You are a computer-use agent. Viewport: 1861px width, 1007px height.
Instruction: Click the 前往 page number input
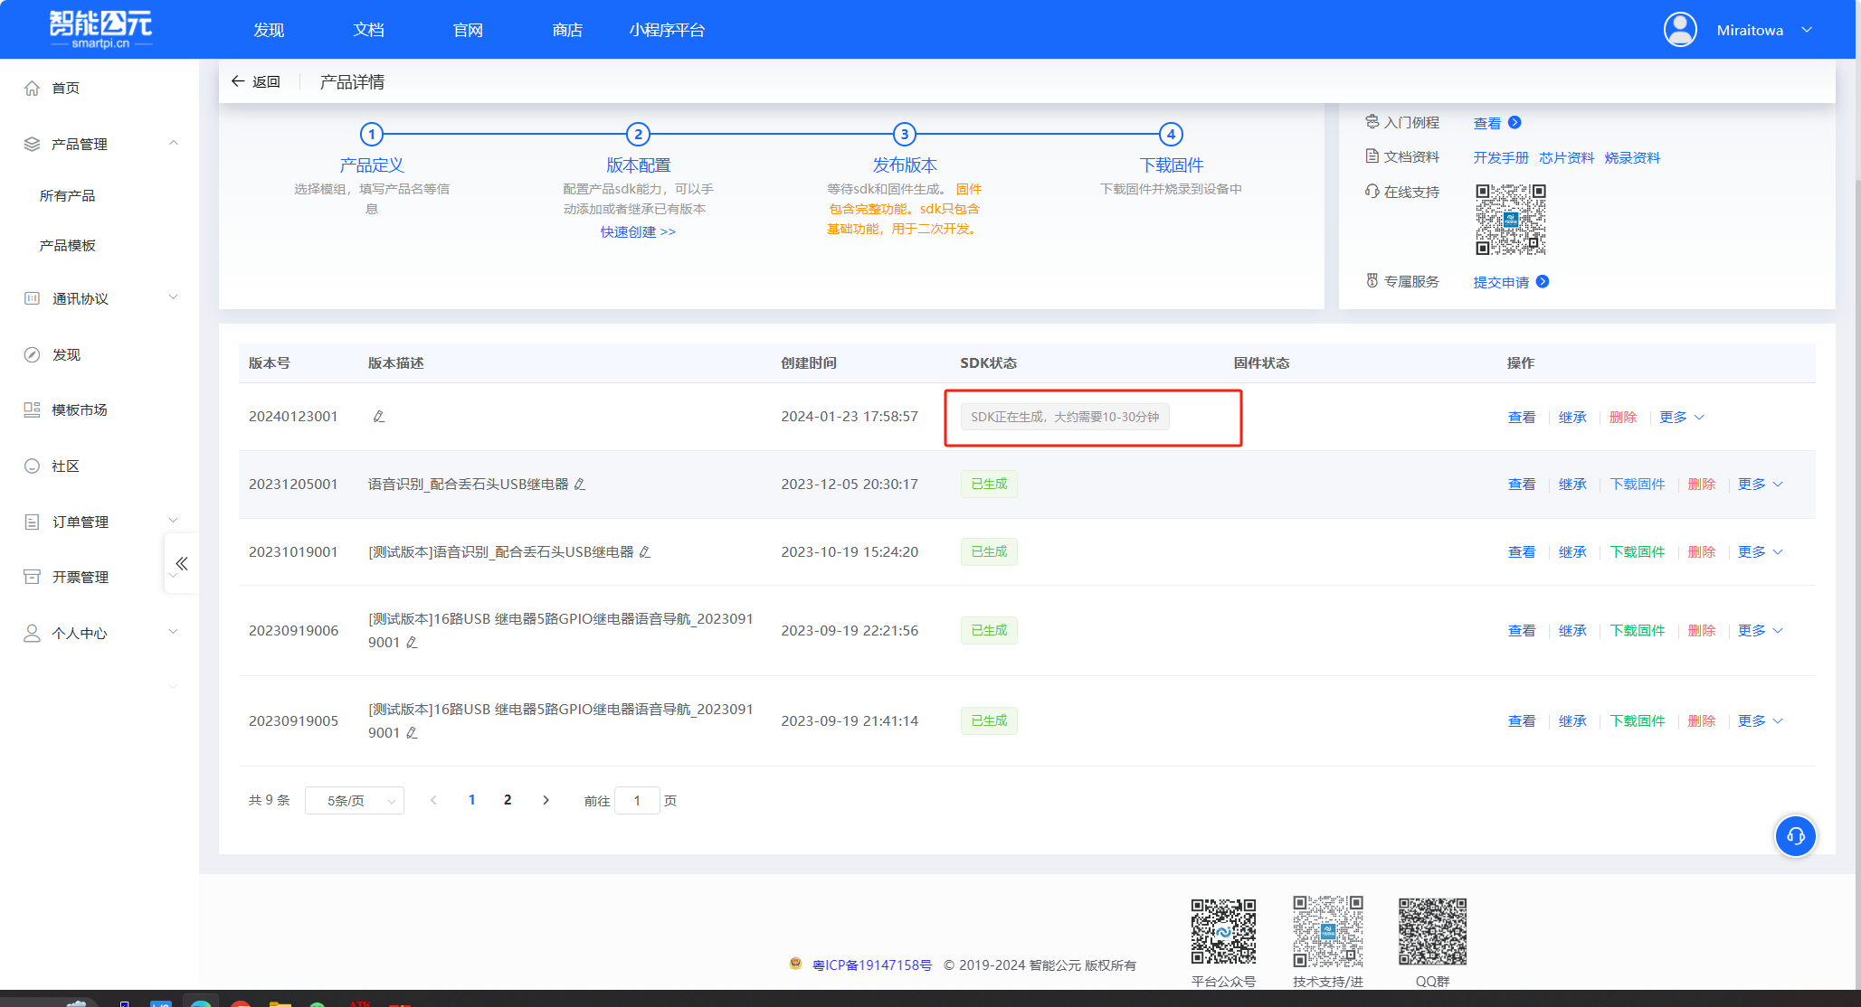click(x=637, y=800)
